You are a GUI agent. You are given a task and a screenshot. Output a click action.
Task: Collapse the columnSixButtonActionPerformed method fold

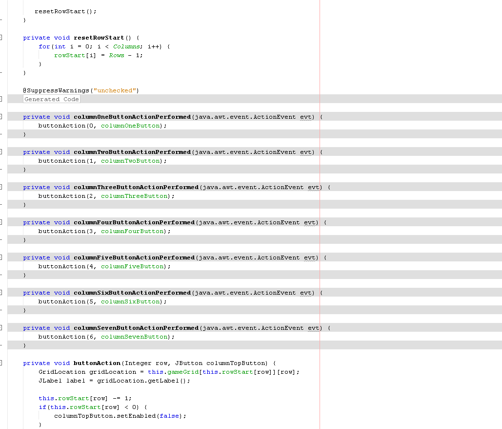click(x=1, y=292)
